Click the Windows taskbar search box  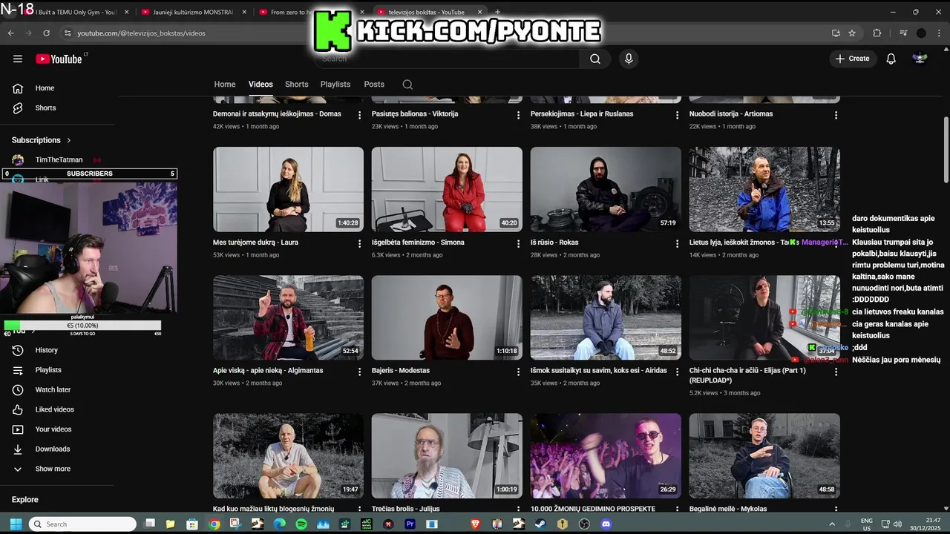pyautogui.click(x=82, y=524)
